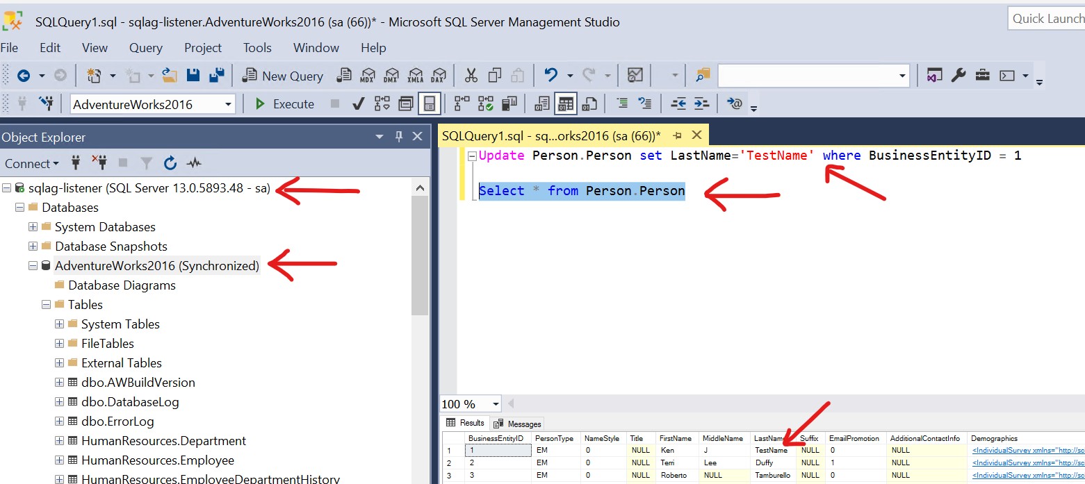Parse query with the checkmark icon
1085x484 pixels.
tap(359, 104)
